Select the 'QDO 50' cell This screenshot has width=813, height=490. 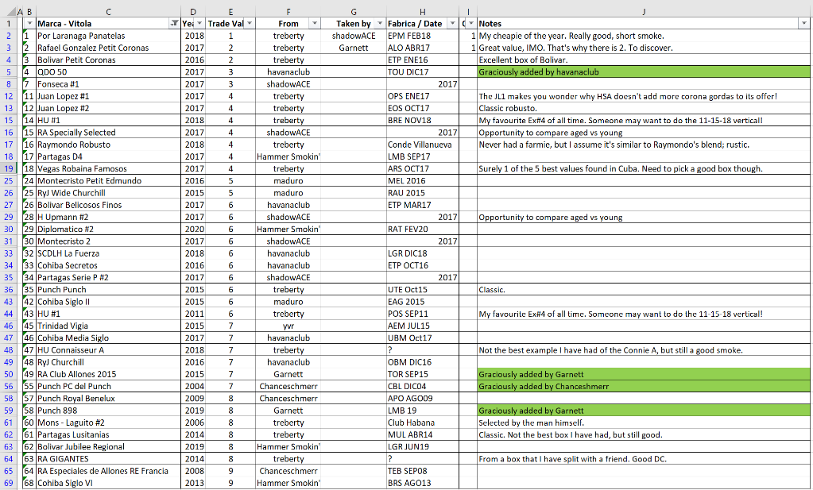point(108,72)
